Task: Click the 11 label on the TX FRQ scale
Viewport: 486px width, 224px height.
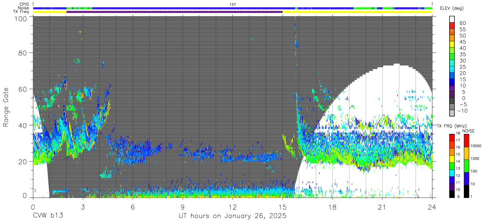Action: 458,183
